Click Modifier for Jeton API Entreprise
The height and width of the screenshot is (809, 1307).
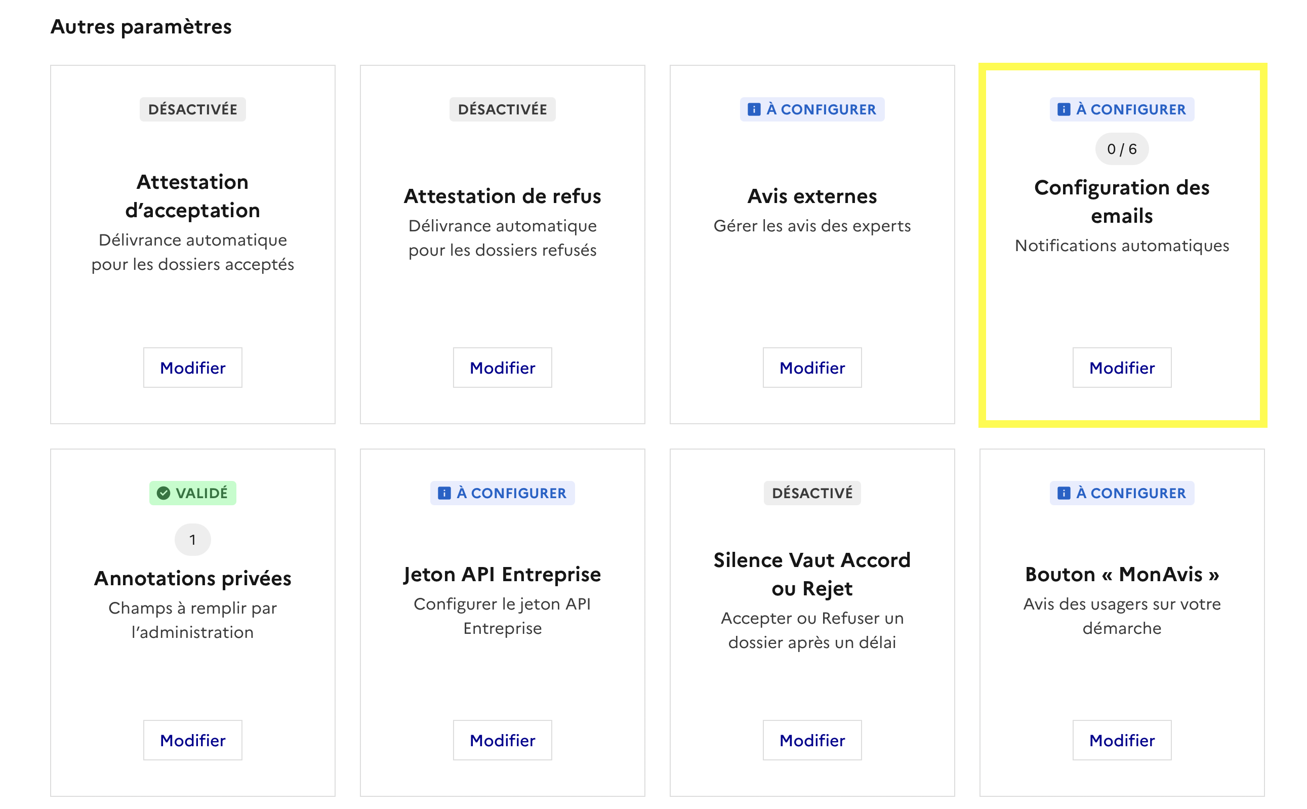502,740
